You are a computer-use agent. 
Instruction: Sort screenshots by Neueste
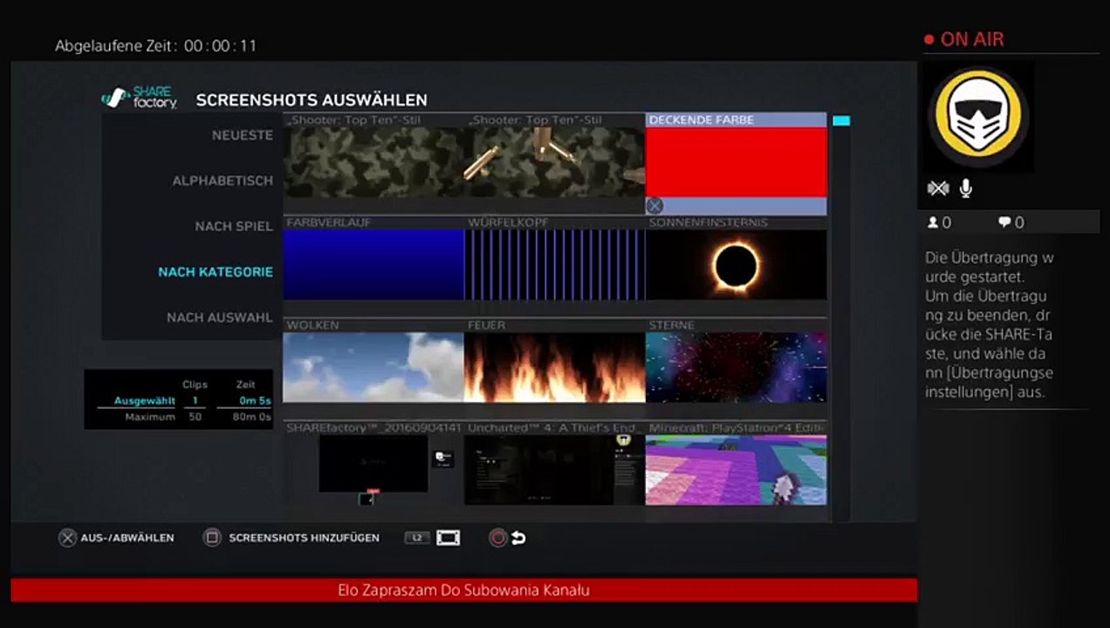242,135
